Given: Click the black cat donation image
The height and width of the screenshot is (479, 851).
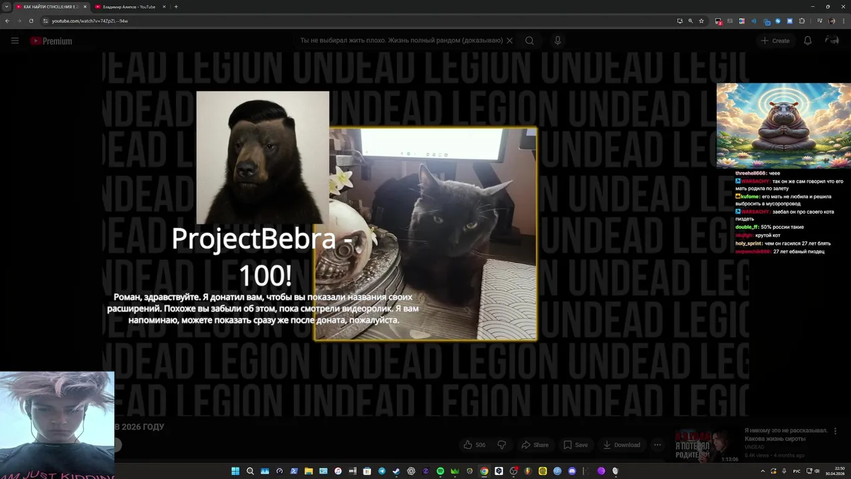Looking at the screenshot, I should [425, 234].
